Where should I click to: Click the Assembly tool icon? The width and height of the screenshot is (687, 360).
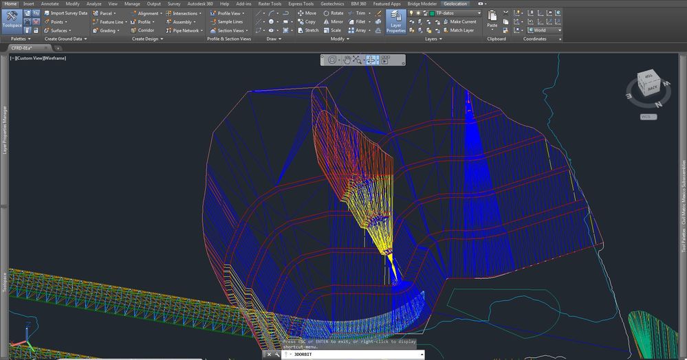(168, 22)
